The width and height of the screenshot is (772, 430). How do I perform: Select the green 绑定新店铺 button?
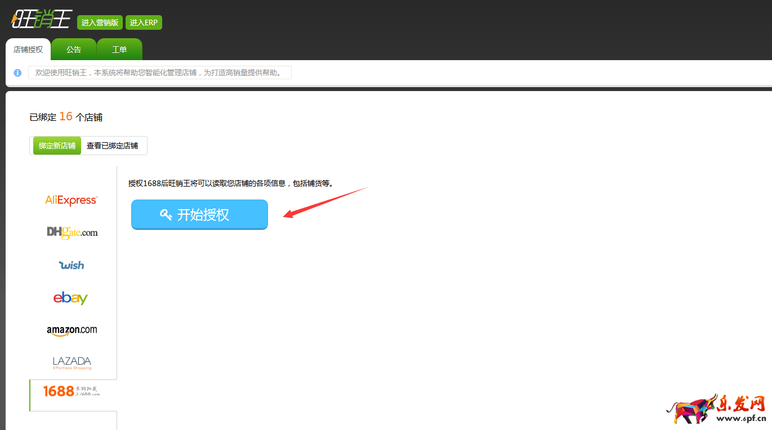click(57, 146)
